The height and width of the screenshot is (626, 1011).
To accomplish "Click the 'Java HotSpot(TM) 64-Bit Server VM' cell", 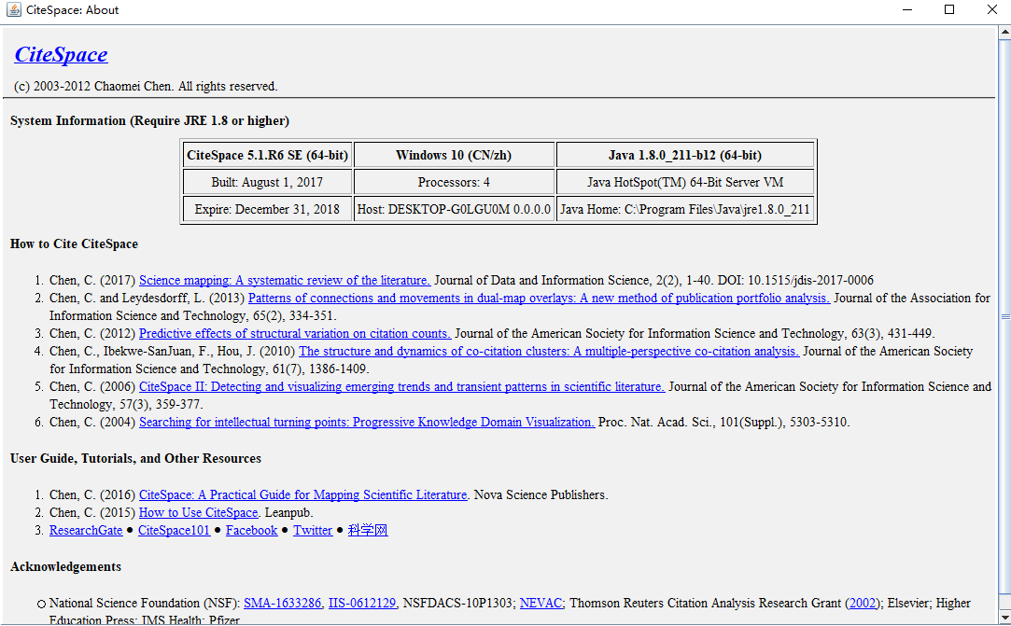I will point(685,183).
